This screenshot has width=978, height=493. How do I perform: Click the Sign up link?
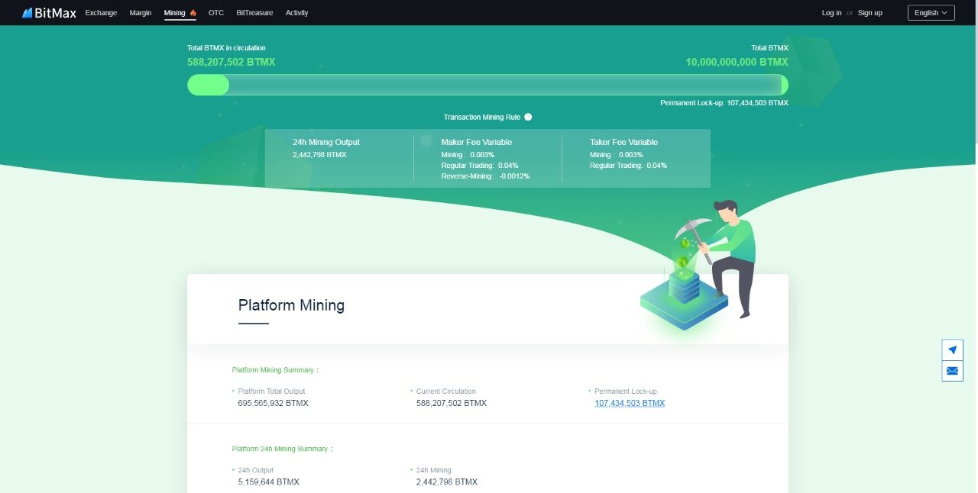[870, 13]
